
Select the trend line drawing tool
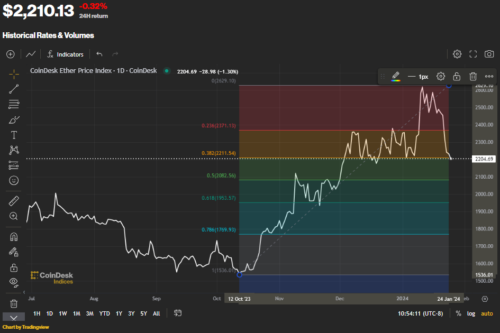(x=14, y=89)
